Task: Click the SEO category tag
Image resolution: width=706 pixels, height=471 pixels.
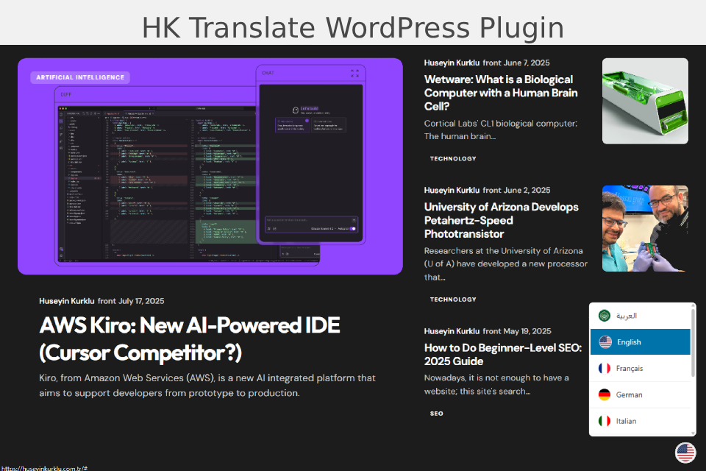Action: pyautogui.click(x=436, y=414)
